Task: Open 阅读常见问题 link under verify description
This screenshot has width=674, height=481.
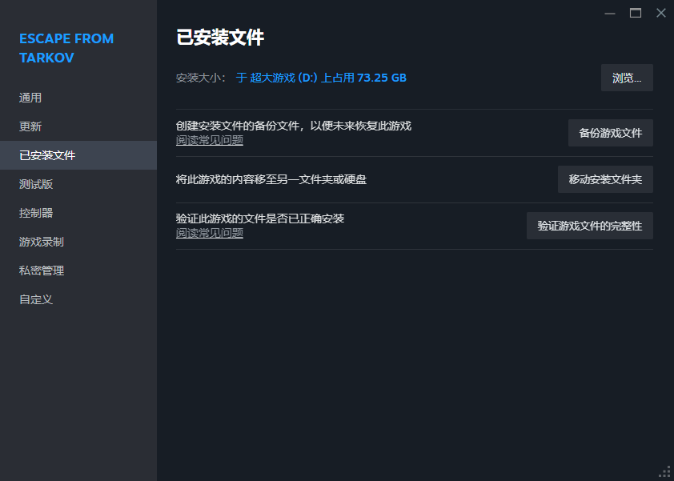Action: point(210,233)
